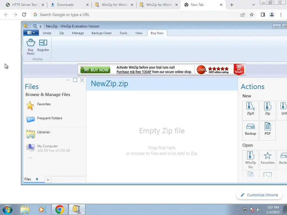Switch to the second WinZip for Windows tab
This screenshot has height=215, width=287.
coord(159,5)
